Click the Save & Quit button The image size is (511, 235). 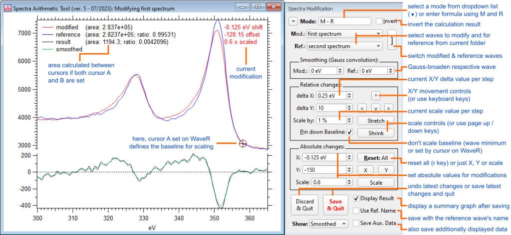pyautogui.click(x=336, y=205)
